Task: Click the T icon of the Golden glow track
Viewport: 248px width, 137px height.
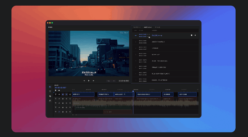Action: point(55,112)
